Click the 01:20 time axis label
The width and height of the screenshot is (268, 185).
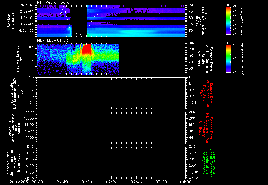(x=87, y=182)
